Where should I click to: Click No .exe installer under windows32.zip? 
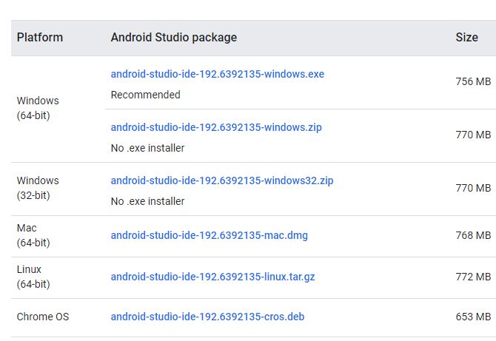[147, 201]
